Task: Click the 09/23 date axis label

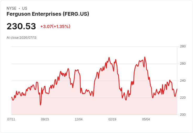Action: coord(45,119)
